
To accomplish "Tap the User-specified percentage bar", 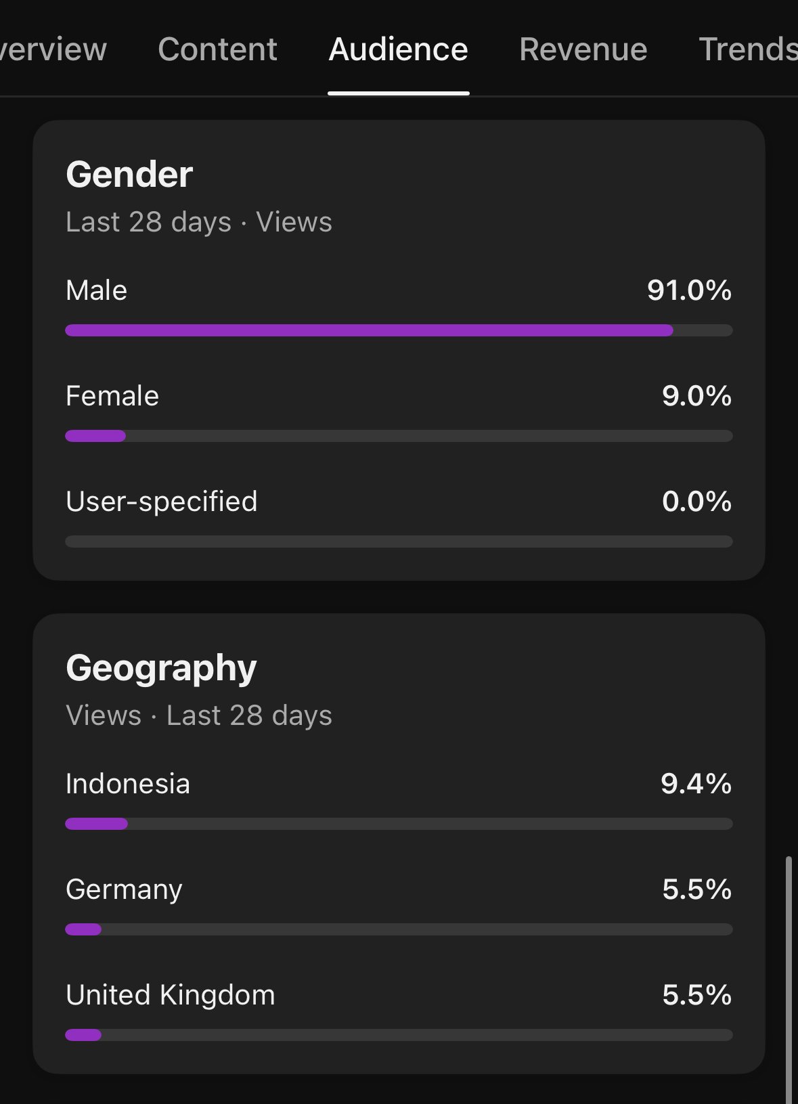I will point(398,542).
